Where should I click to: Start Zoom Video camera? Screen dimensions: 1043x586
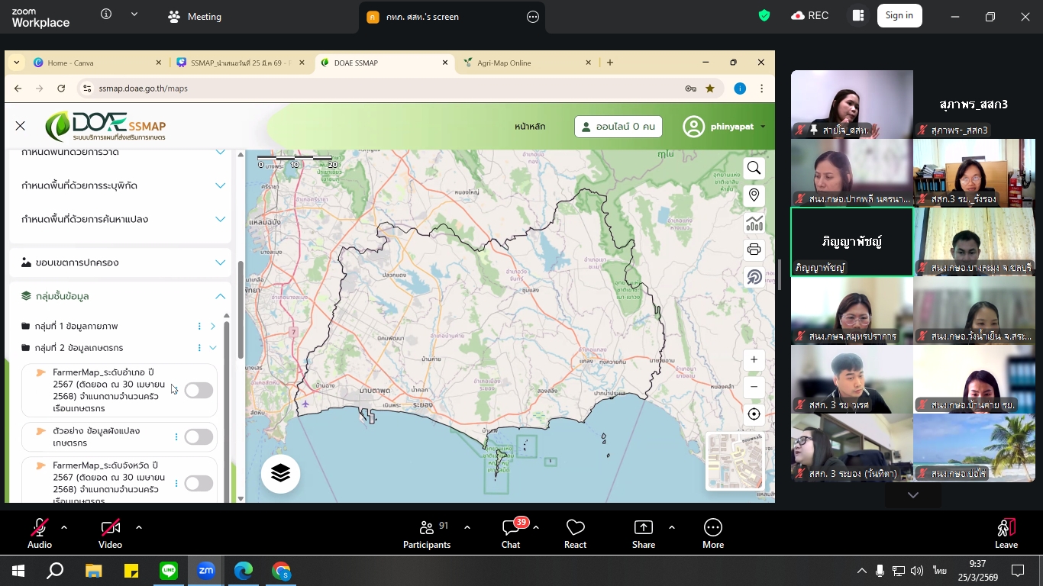pyautogui.click(x=110, y=533)
